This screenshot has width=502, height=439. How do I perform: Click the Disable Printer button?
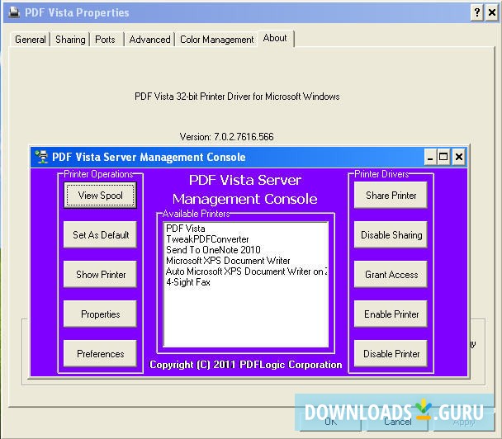tap(391, 354)
